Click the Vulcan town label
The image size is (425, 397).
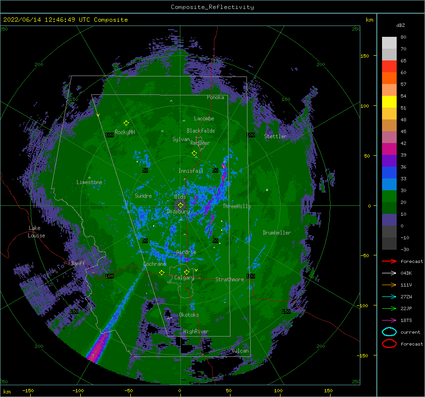(240, 351)
